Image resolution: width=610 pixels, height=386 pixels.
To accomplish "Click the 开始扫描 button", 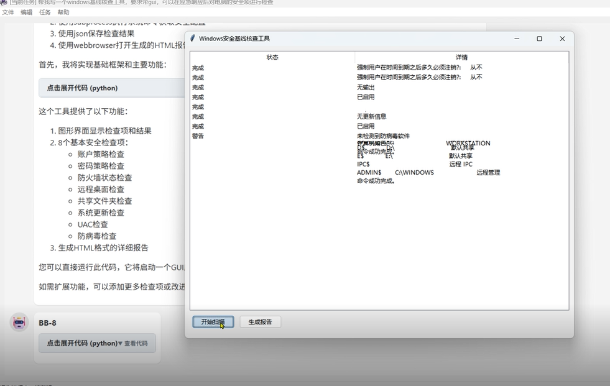I will tap(213, 322).
